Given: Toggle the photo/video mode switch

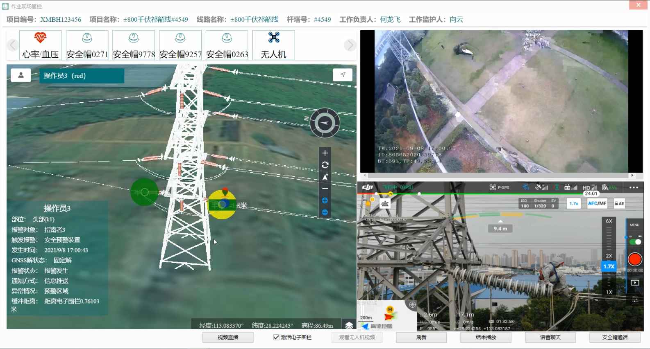Looking at the screenshot, I should pos(635,242).
